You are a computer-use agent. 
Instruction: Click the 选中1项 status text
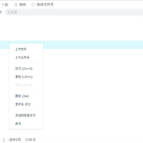(15, 140)
